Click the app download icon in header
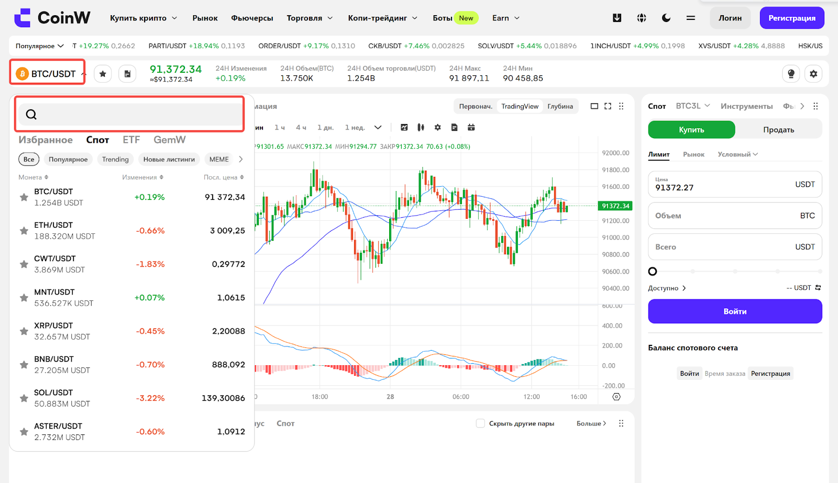The width and height of the screenshot is (838, 483). tap(617, 18)
